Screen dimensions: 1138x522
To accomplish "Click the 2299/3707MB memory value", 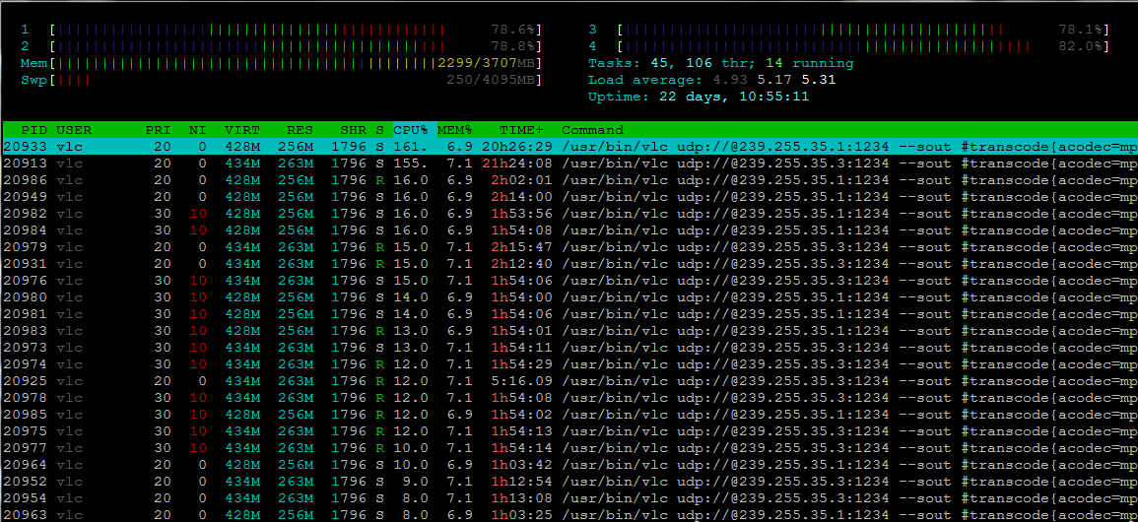I will point(487,63).
